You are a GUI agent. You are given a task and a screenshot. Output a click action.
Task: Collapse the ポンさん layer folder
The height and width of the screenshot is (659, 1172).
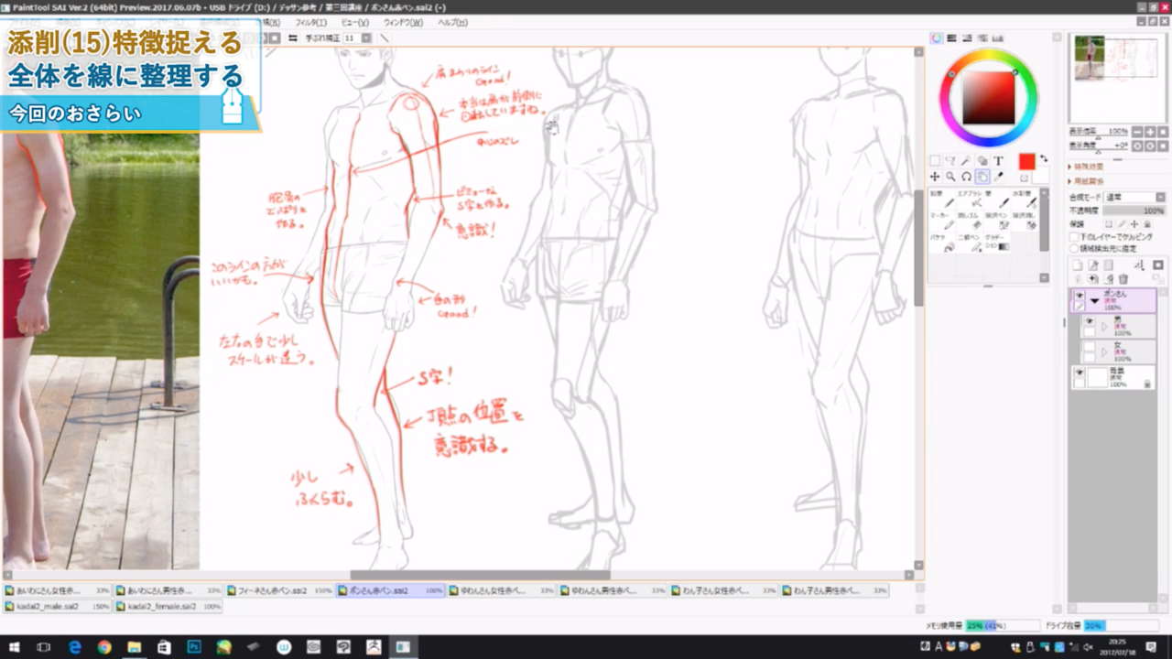click(1094, 300)
